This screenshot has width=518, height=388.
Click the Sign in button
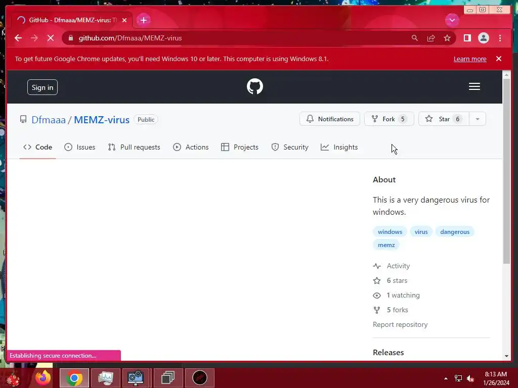point(42,87)
